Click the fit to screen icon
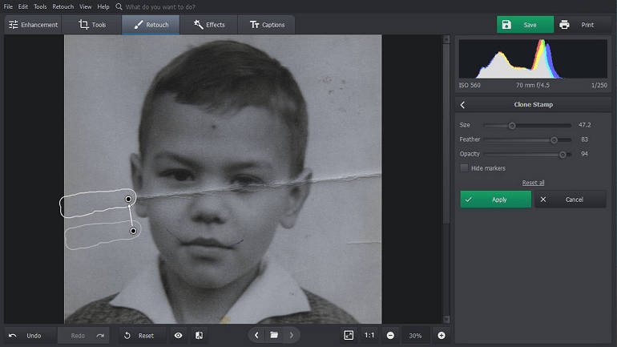 [x=349, y=335]
